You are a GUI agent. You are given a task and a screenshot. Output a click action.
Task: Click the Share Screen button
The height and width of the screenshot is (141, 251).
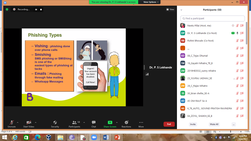point(110,124)
